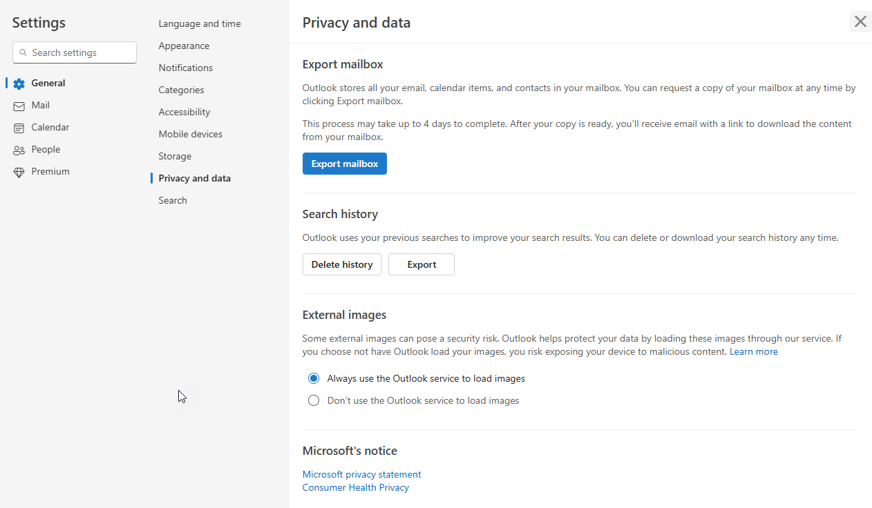The height and width of the screenshot is (508, 872).
Task: Click the Export mailbox button
Action: pos(345,164)
